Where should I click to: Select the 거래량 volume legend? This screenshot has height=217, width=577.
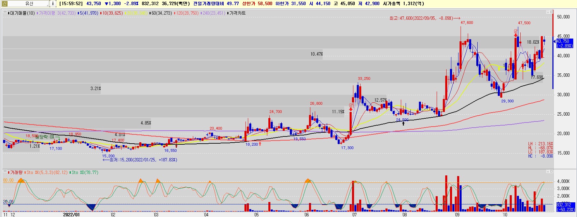15,172
